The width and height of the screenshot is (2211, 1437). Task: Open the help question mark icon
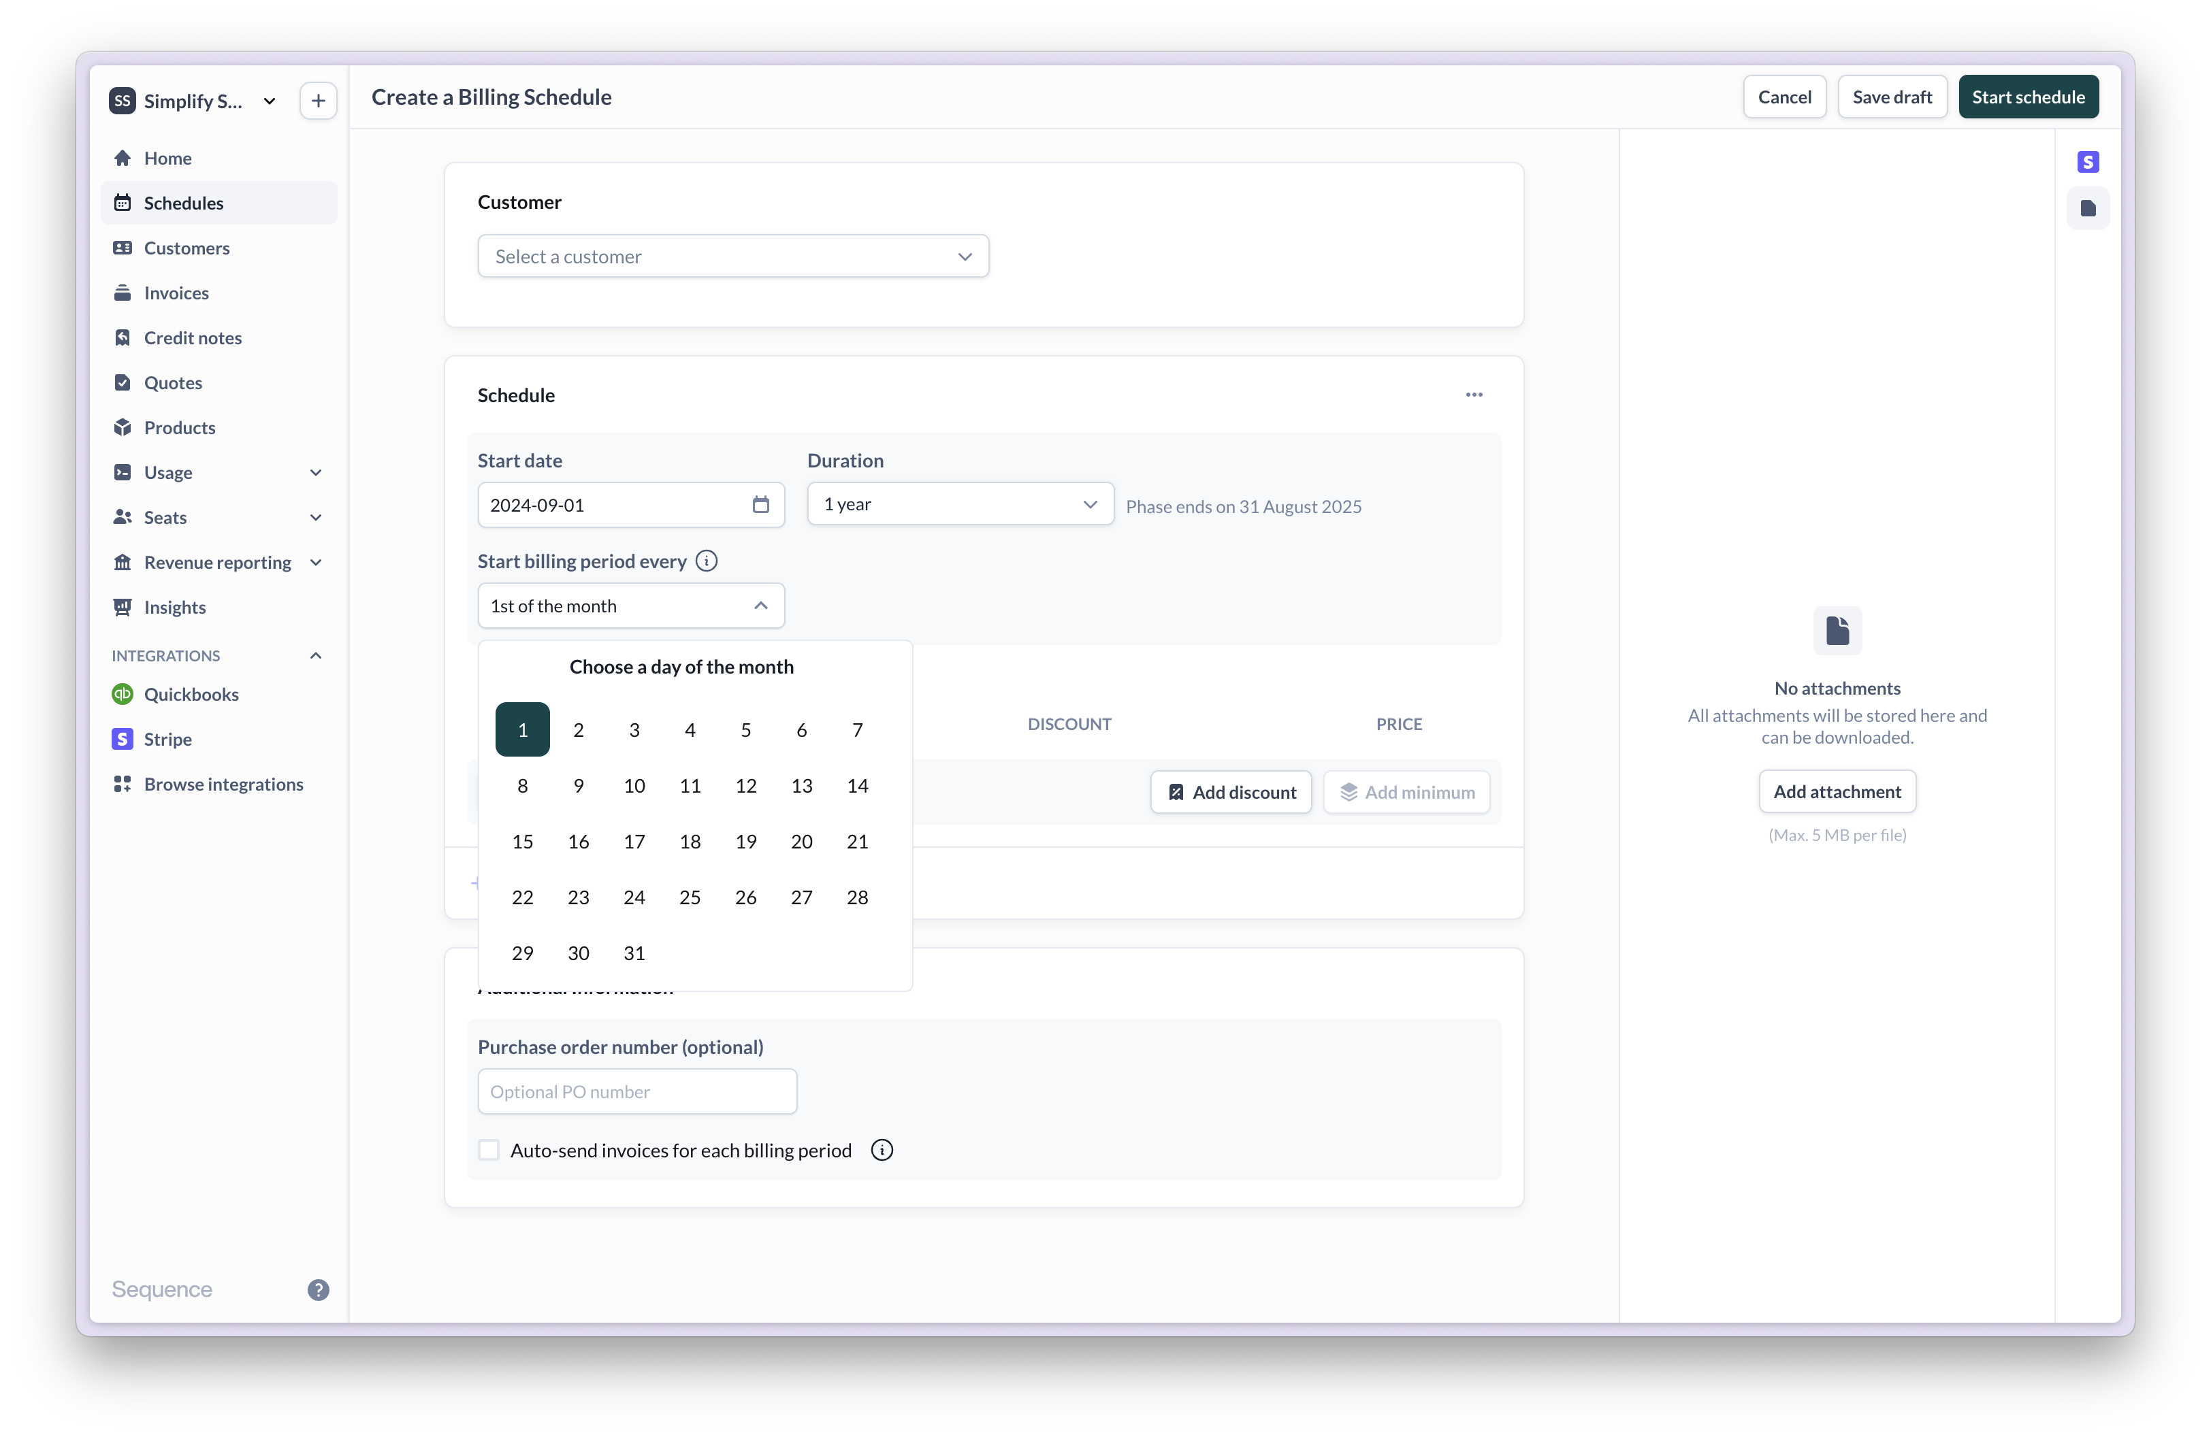[x=319, y=1289]
